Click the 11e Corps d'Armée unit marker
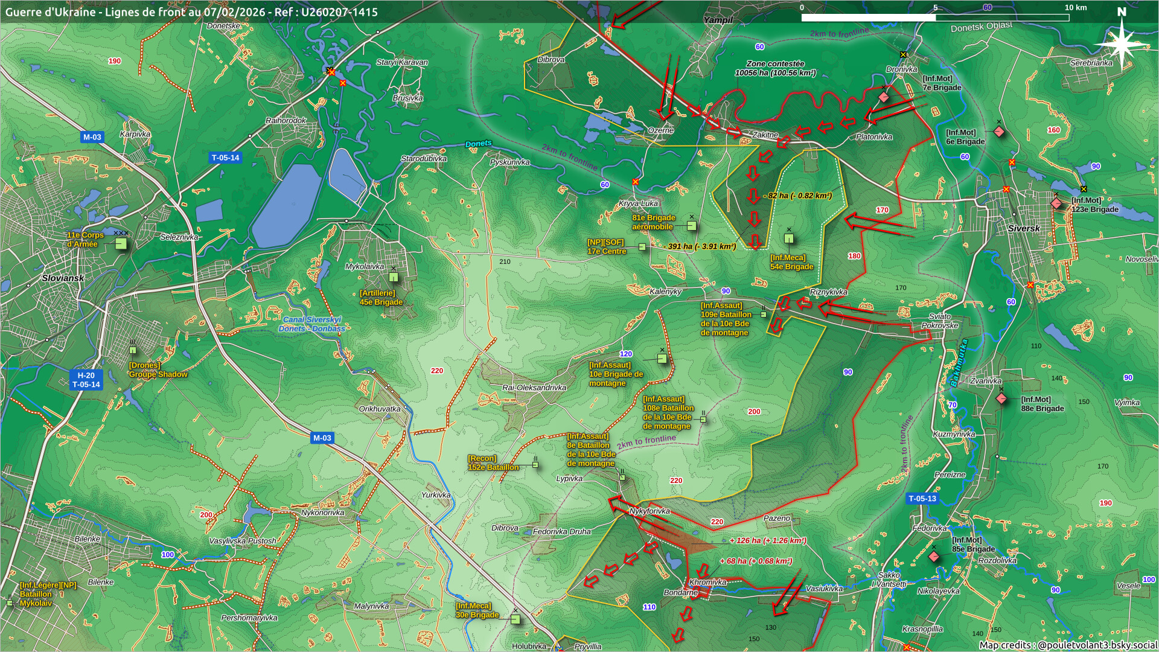This screenshot has width=1159, height=652. (x=121, y=243)
